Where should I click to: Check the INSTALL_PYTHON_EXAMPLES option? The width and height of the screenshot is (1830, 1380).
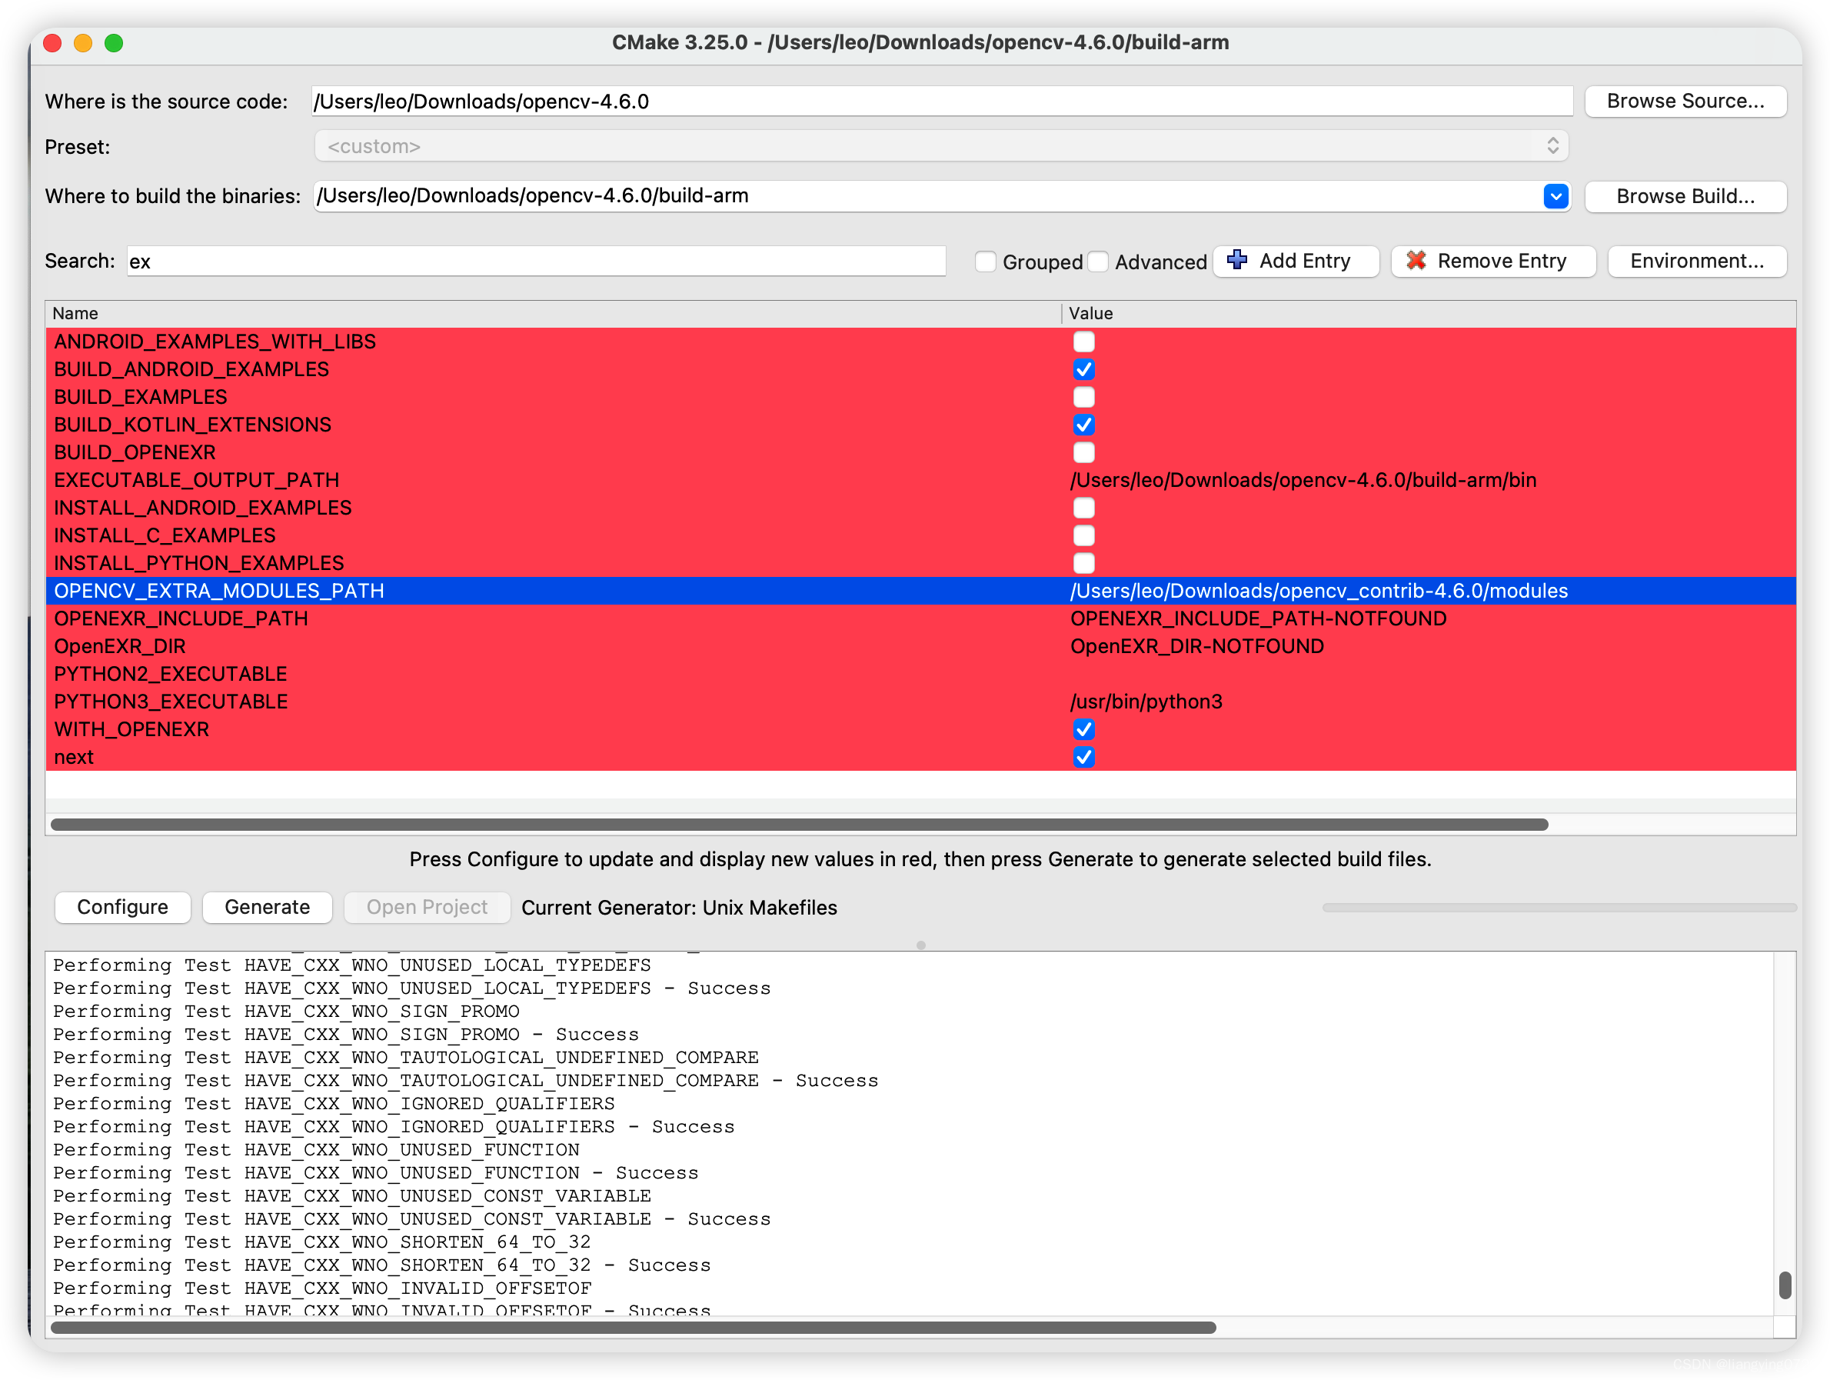click(x=1083, y=563)
